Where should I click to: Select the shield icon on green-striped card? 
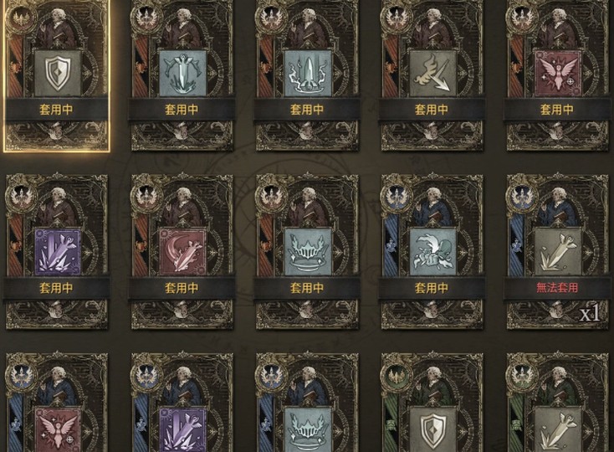pyautogui.click(x=432, y=429)
